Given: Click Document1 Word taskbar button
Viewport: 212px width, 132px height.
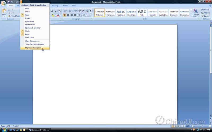Looking at the screenshot, I should coord(39,130).
